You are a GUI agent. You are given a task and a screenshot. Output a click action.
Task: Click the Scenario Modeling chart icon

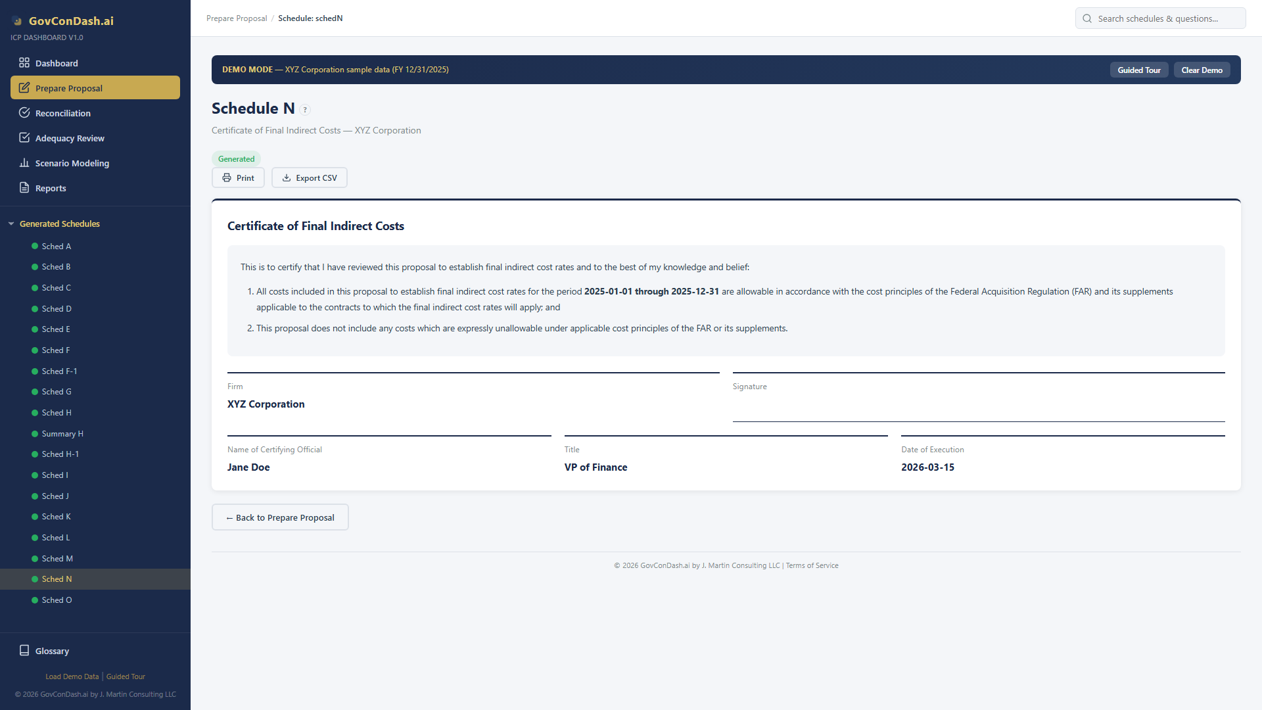[24, 163]
